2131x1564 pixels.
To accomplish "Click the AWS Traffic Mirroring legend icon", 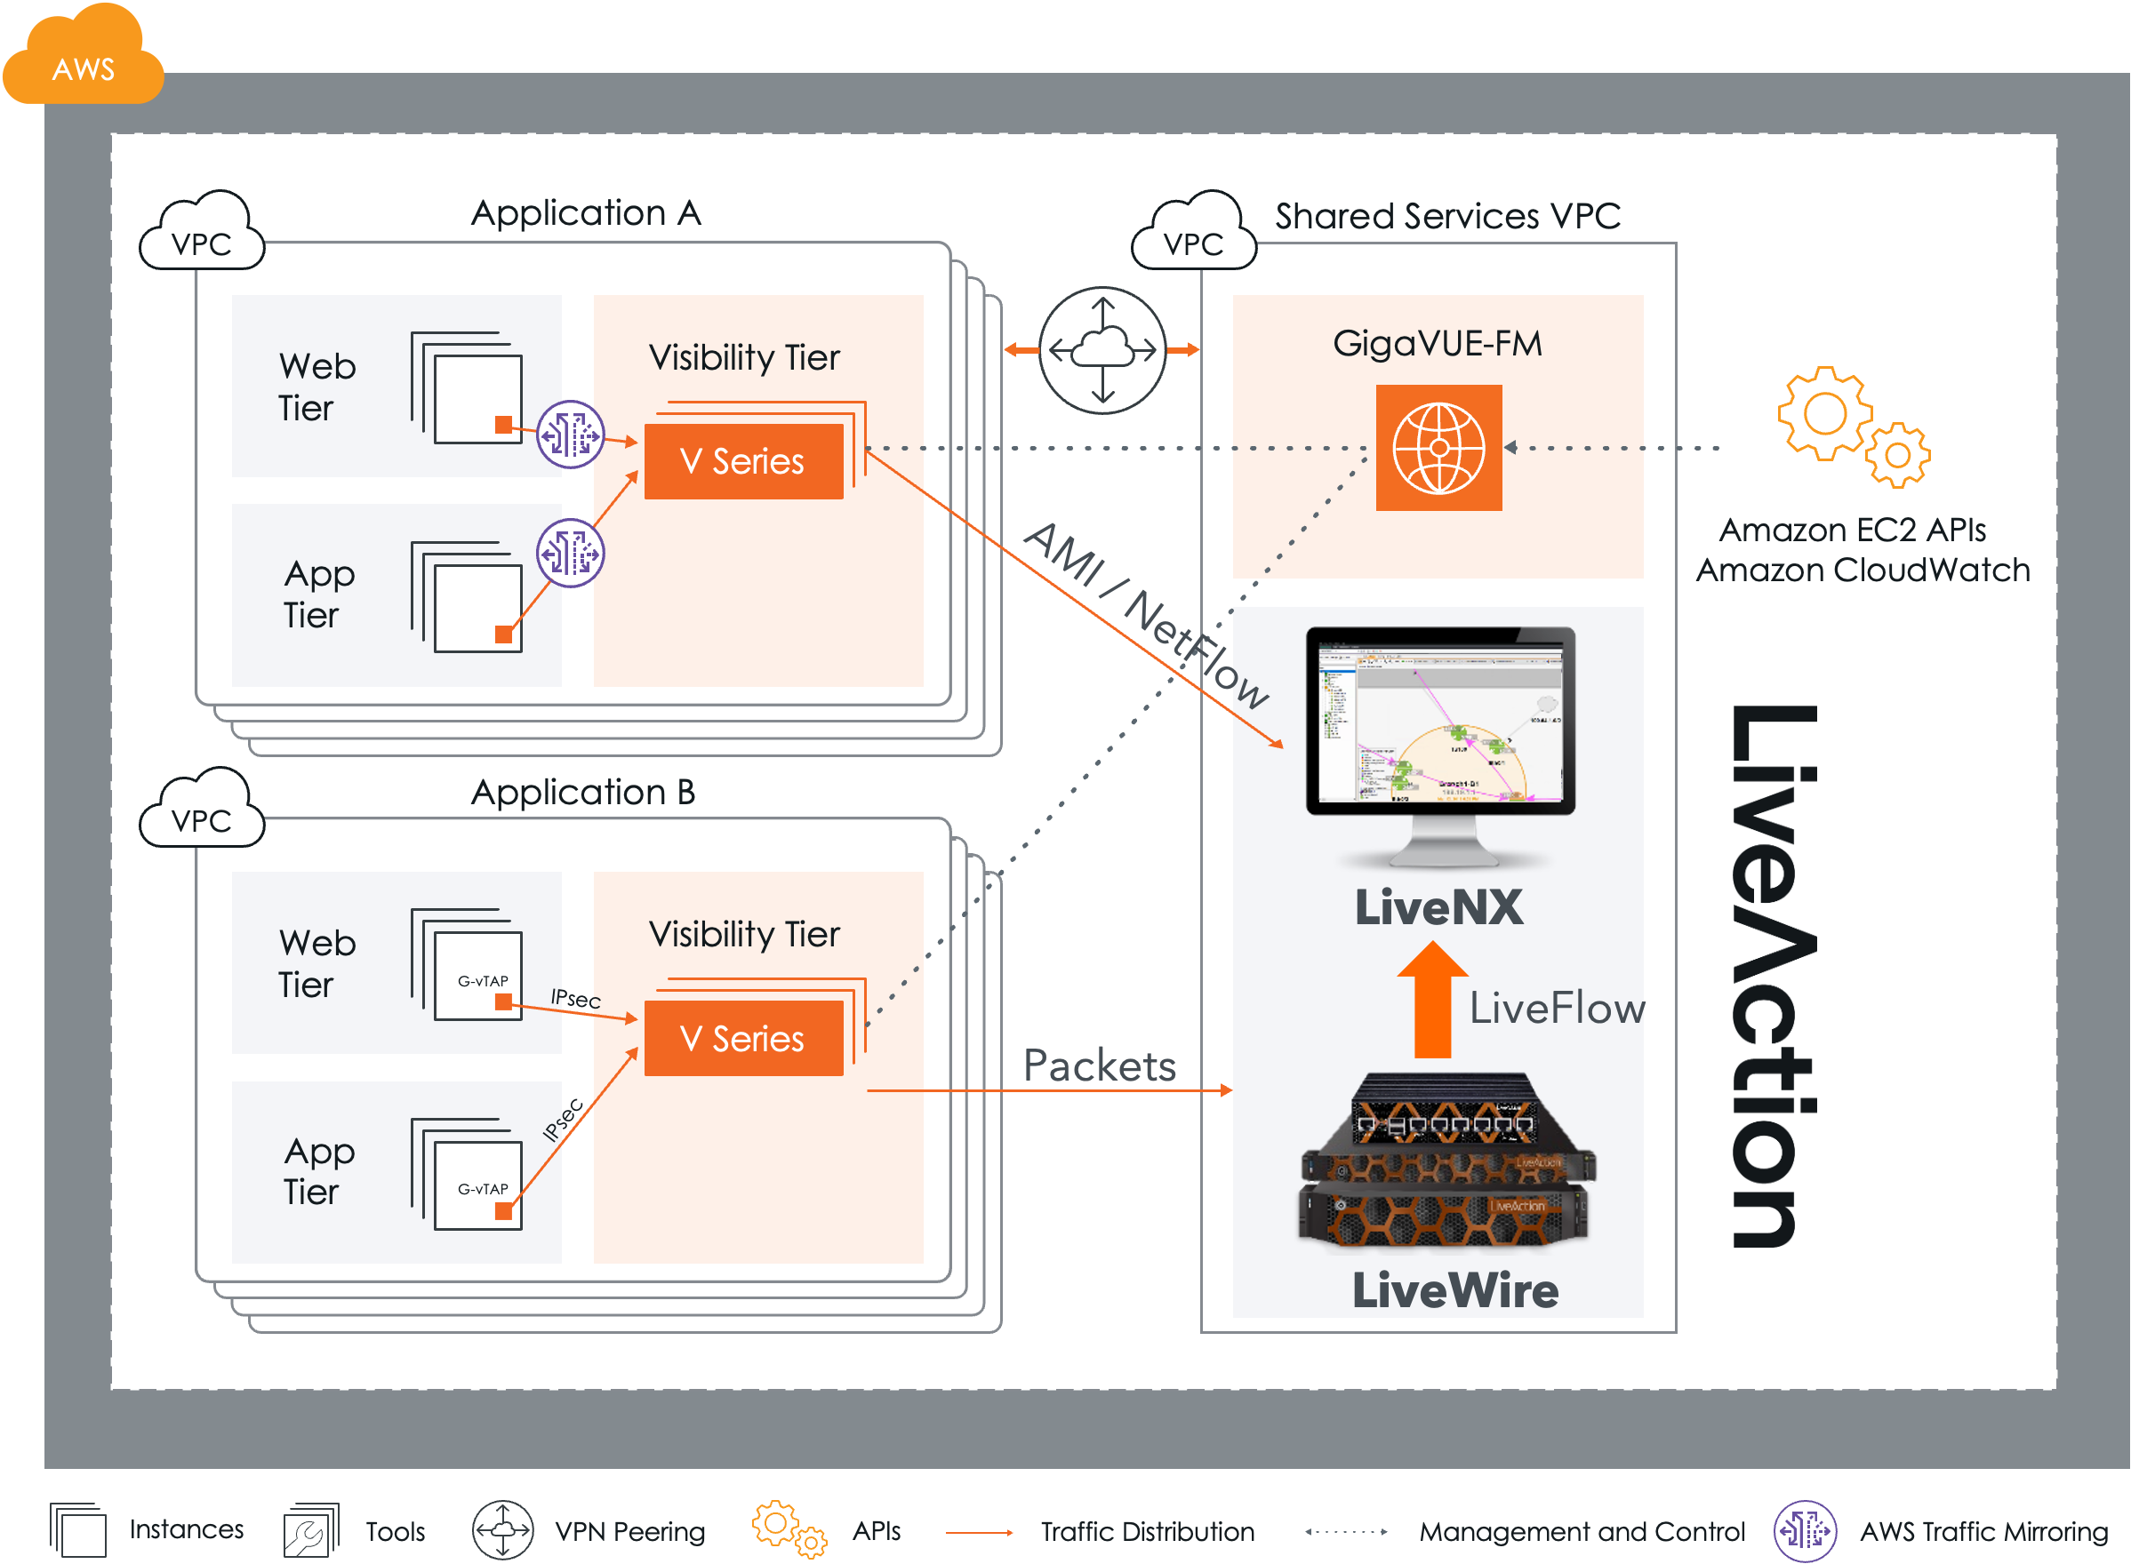I will (x=1804, y=1531).
